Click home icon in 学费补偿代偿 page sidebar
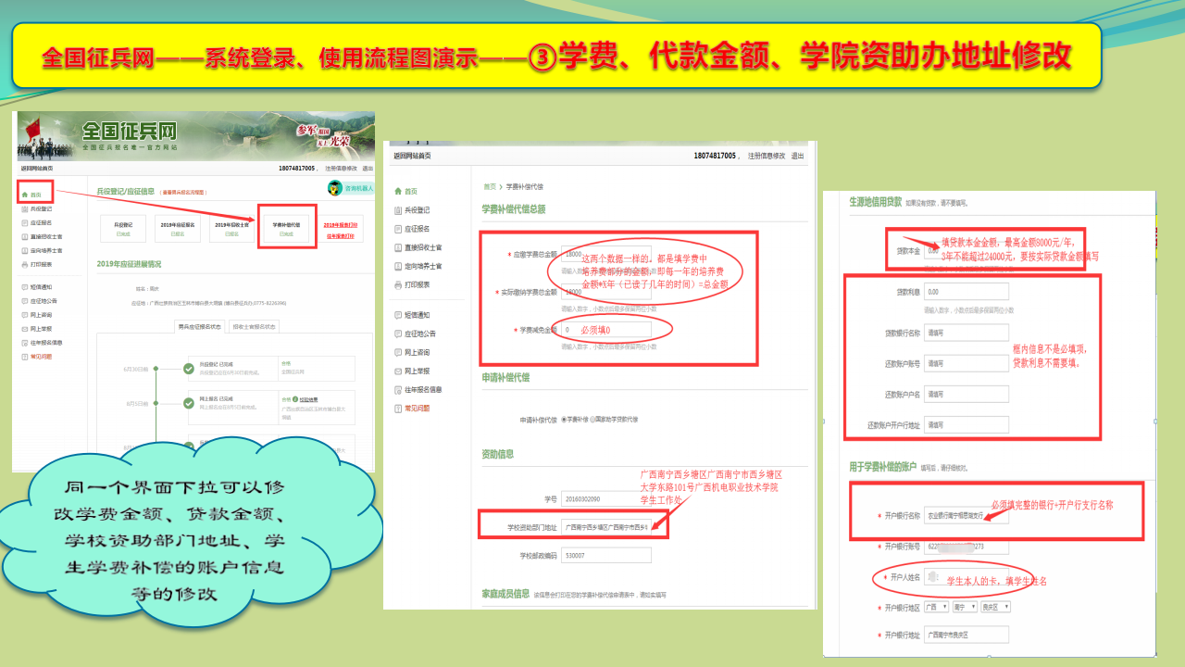Viewport: 1185px width, 667px height. tap(398, 191)
